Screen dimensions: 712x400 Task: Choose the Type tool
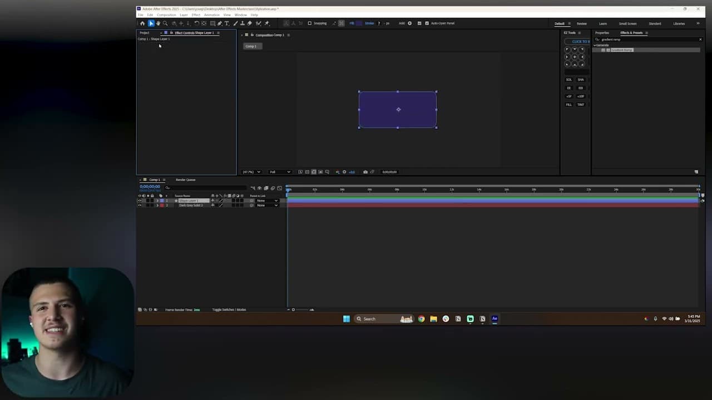click(x=226, y=23)
